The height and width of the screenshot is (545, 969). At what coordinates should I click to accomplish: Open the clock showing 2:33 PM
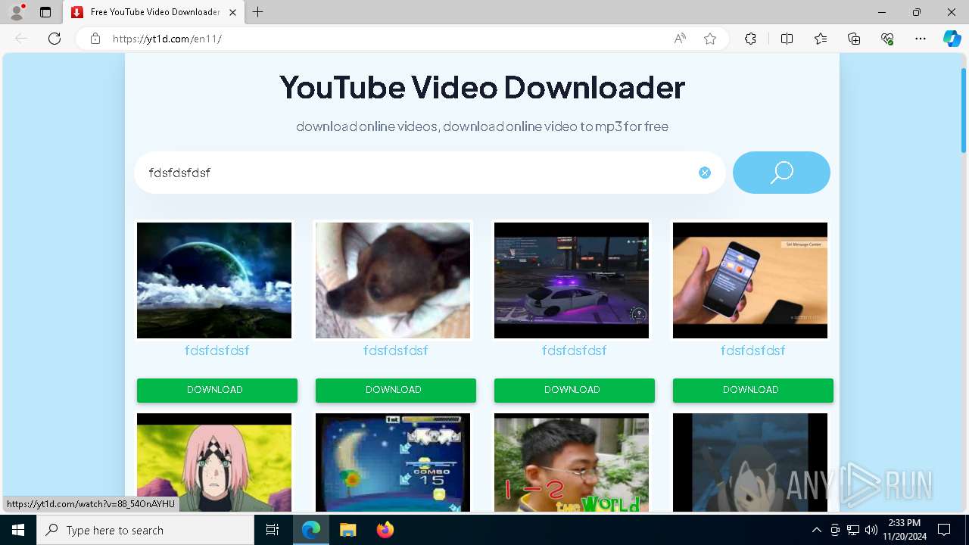[x=905, y=530]
